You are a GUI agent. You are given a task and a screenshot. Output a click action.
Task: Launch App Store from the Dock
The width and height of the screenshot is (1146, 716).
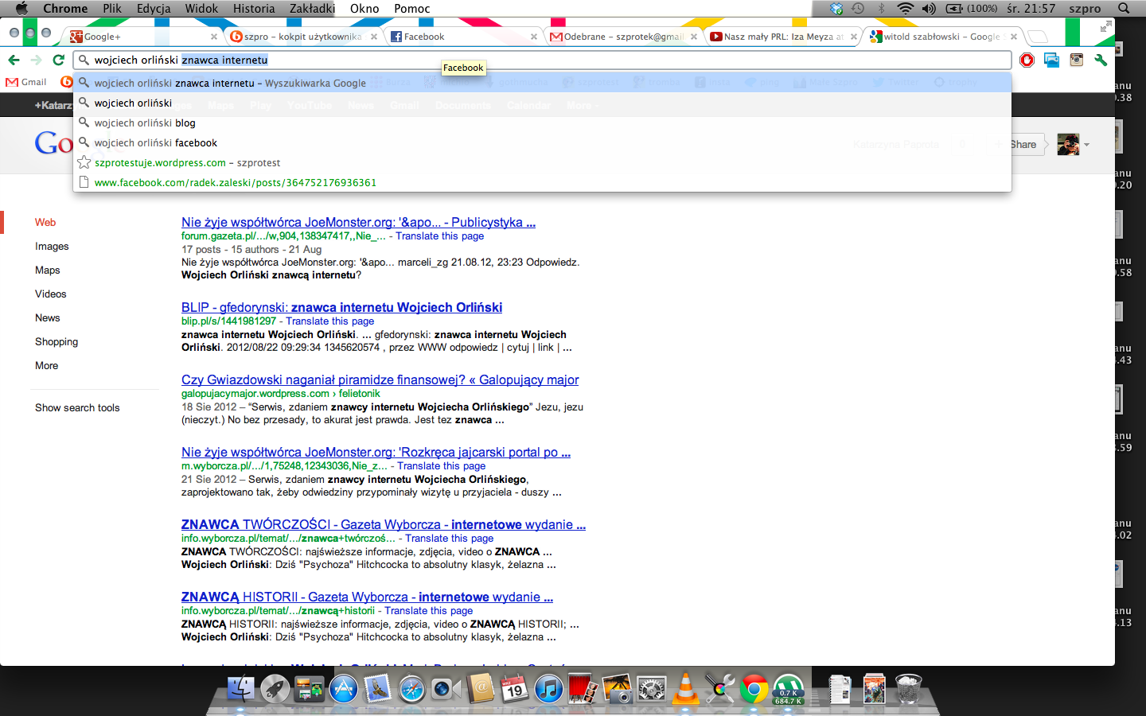343,689
